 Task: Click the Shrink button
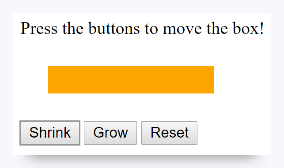pos(50,133)
